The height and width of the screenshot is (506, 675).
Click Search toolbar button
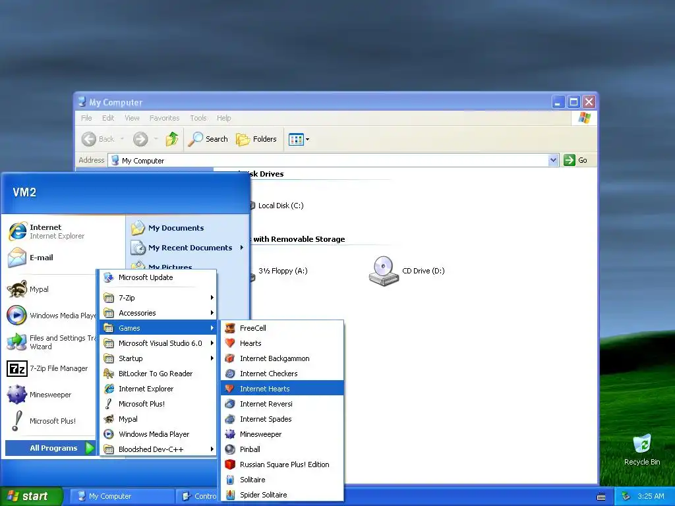click(209, 139)
